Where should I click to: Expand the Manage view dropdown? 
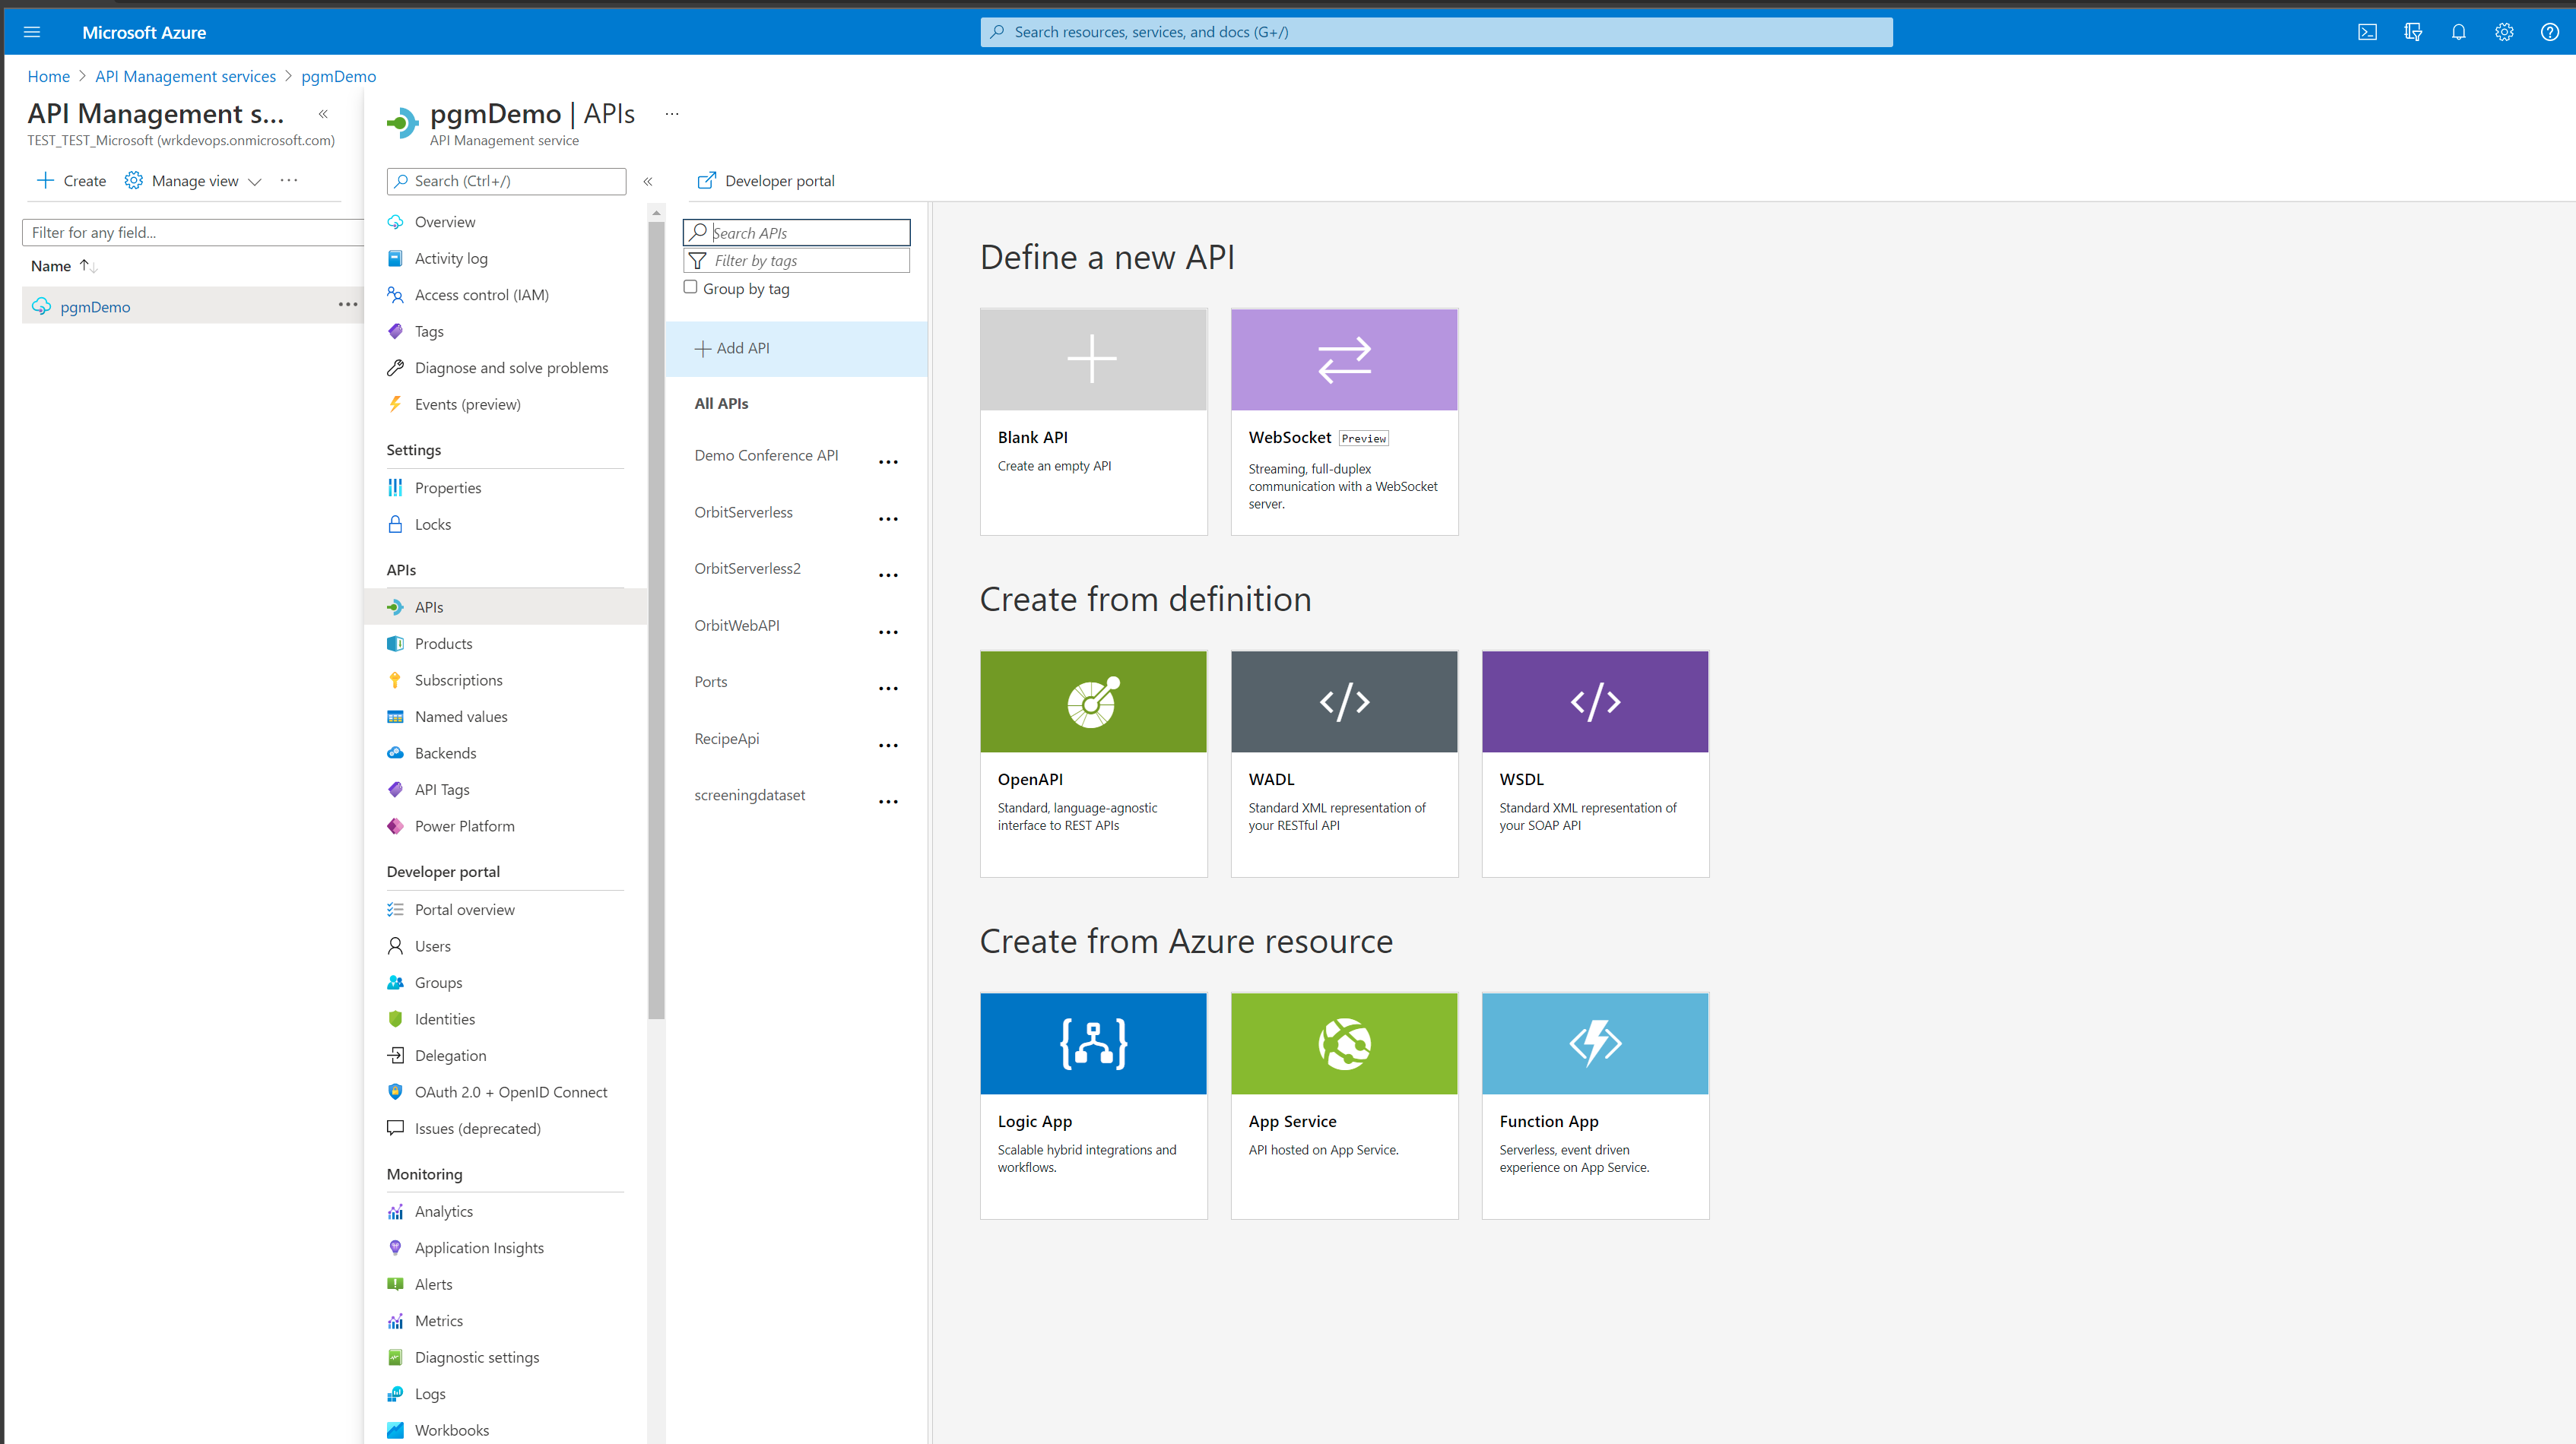click(x=256, y=182)
